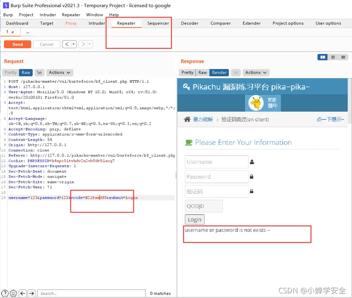Screen dimensions: 352x298
Task: Open a new repeater tab with ...
Action: [27, 32]
